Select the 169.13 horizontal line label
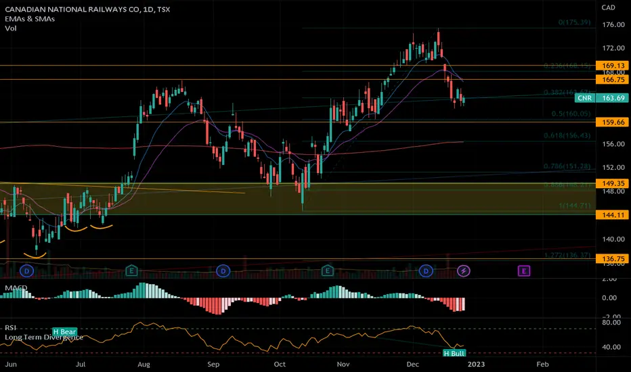This screenshot has width=631, height=372. click(611, 66)
